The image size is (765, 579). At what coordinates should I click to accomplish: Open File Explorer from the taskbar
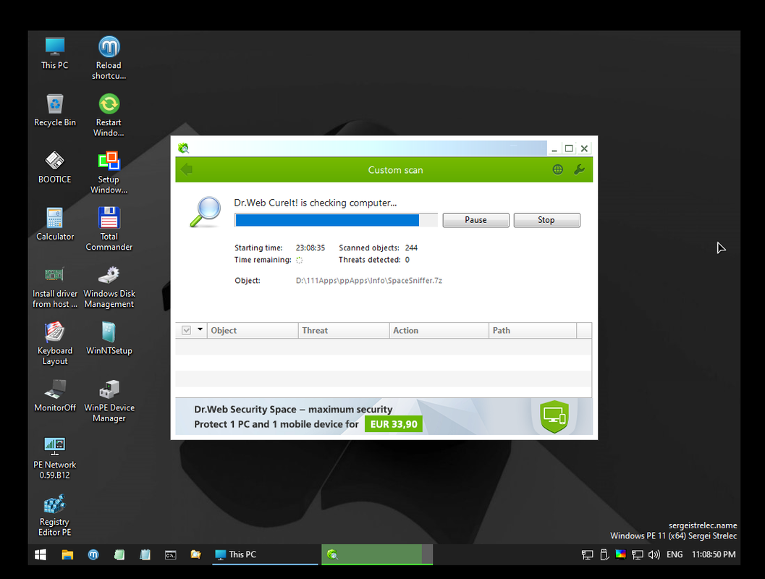tap(67, 554)
